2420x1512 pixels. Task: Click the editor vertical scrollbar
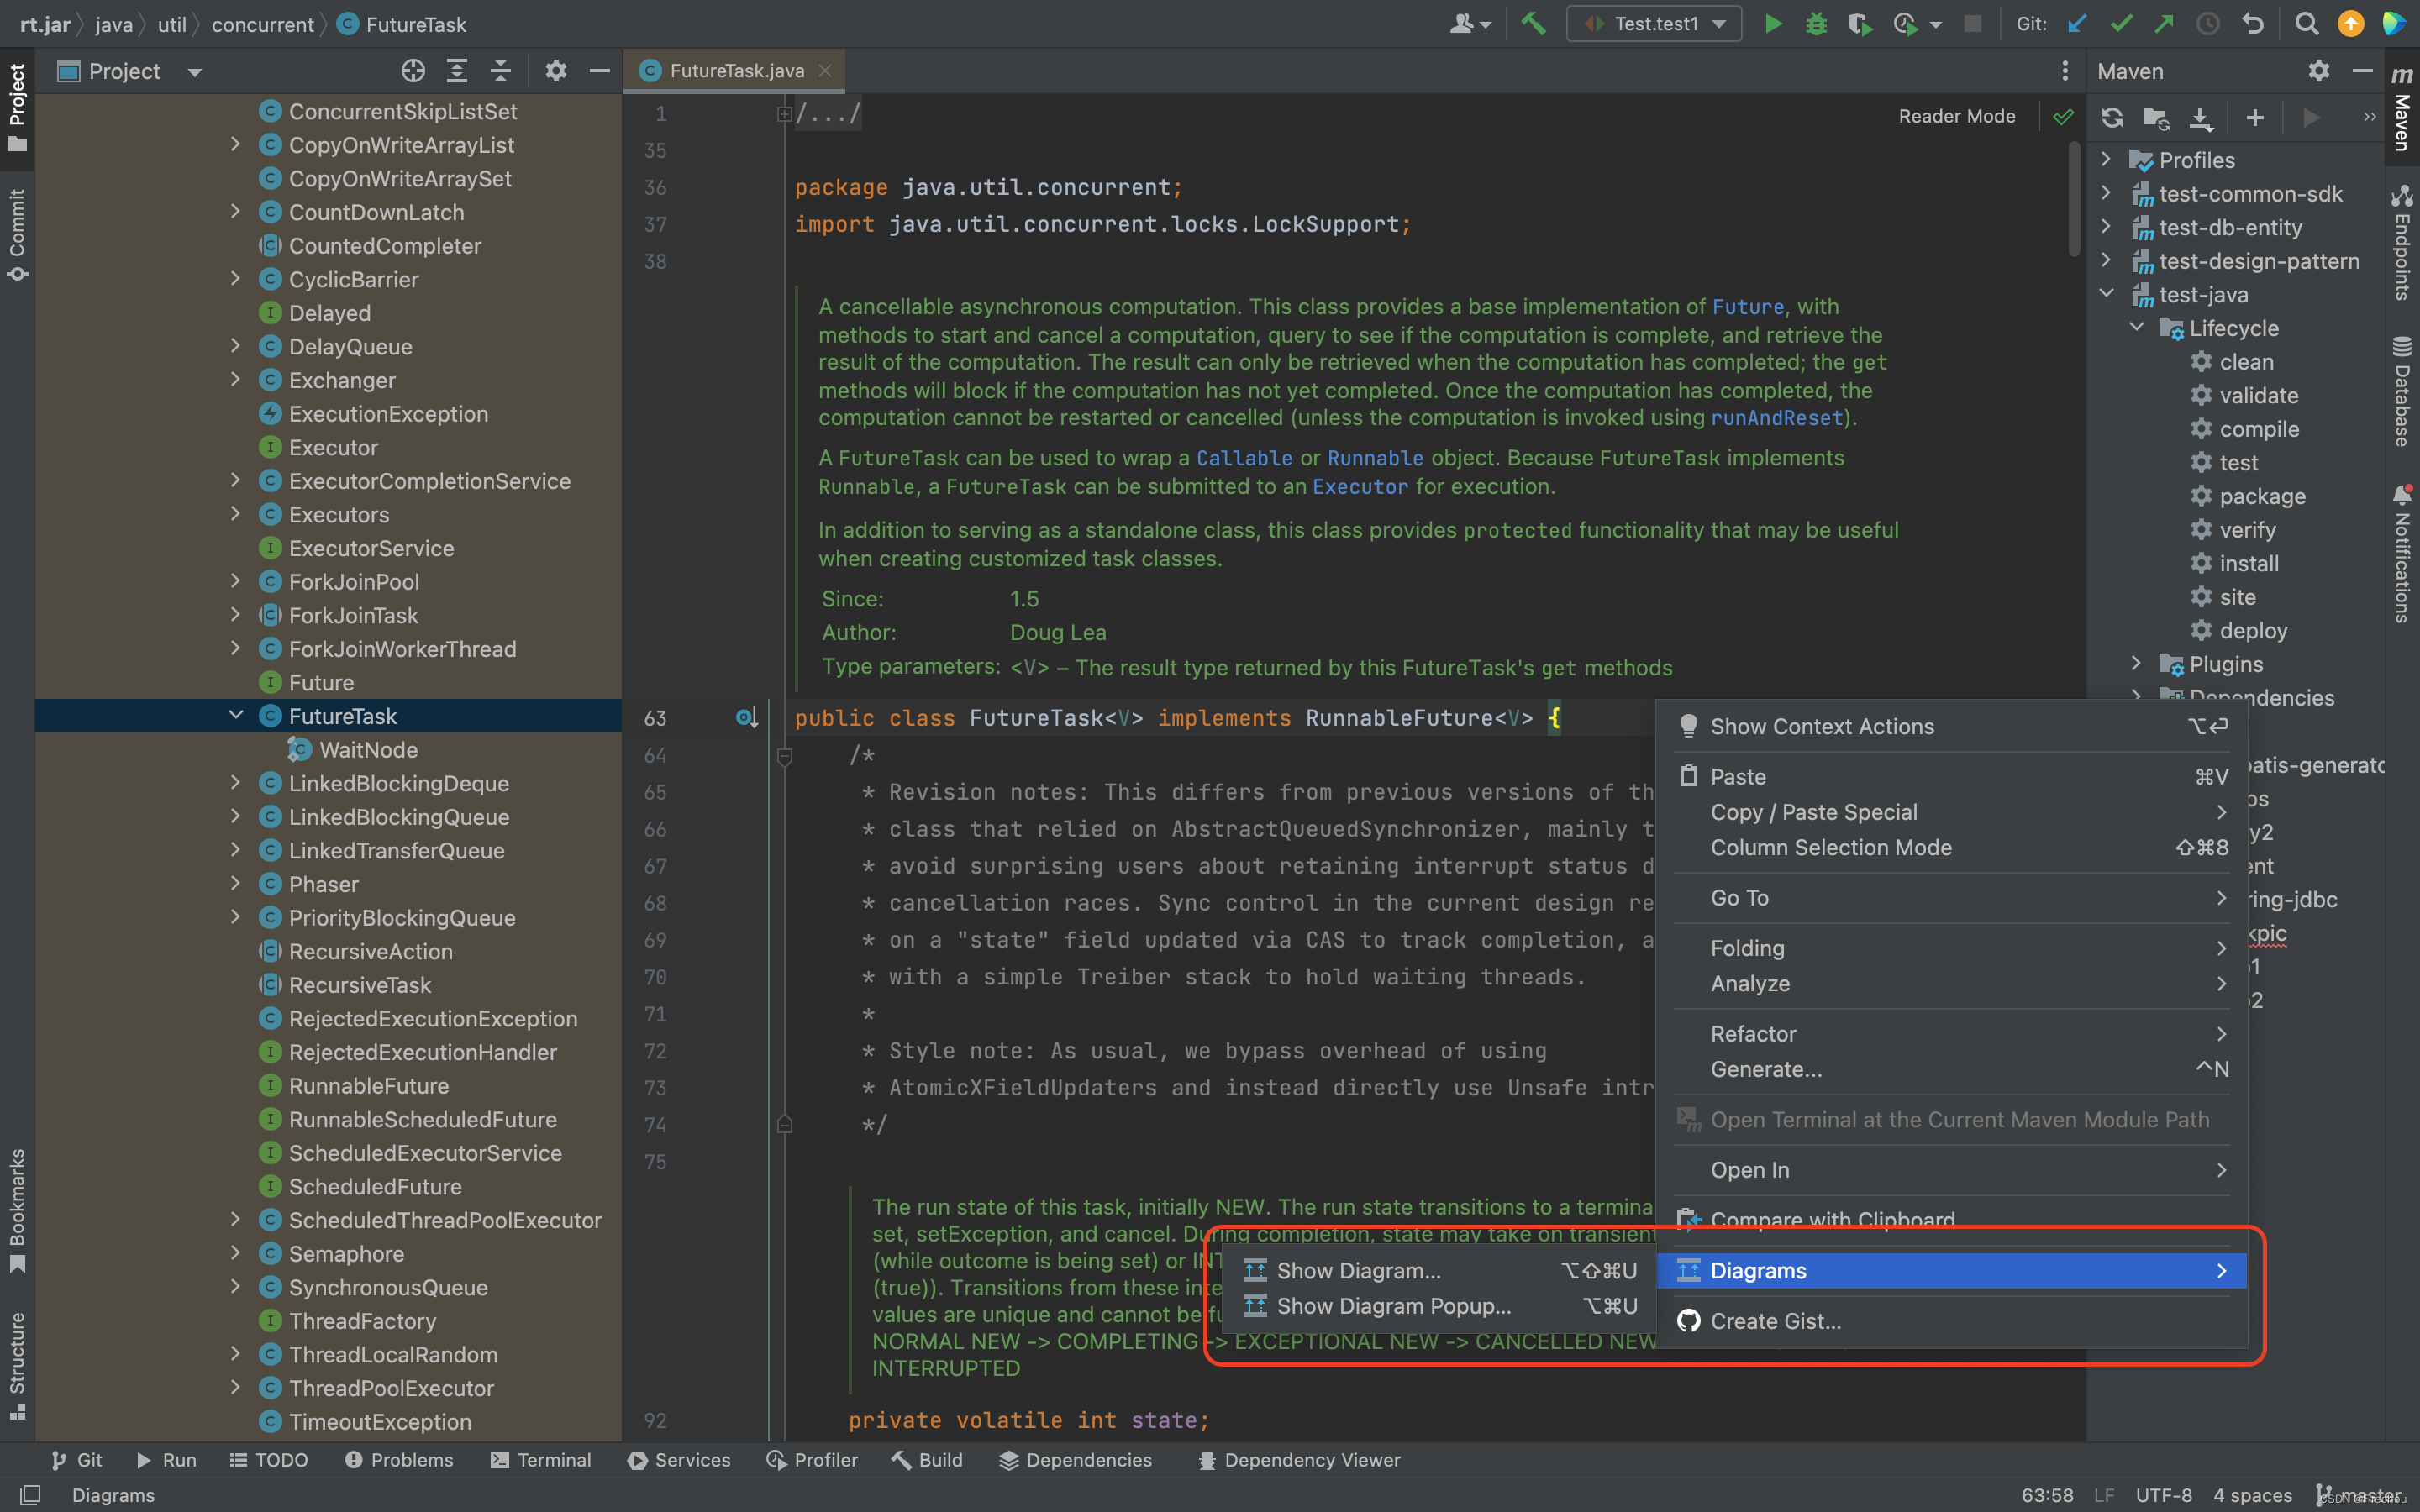click(x=2075, y=200)
